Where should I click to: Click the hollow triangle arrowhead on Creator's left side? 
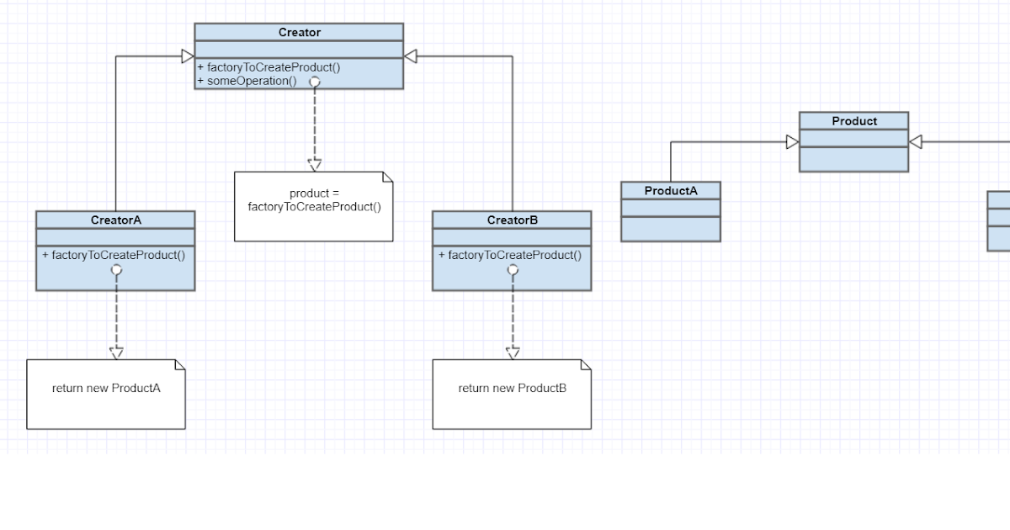[188, 56]
